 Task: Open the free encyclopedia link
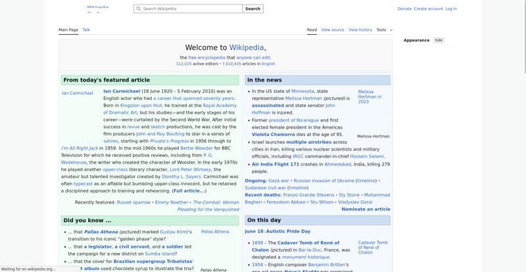pyautogui.click(x=206, y=58)
